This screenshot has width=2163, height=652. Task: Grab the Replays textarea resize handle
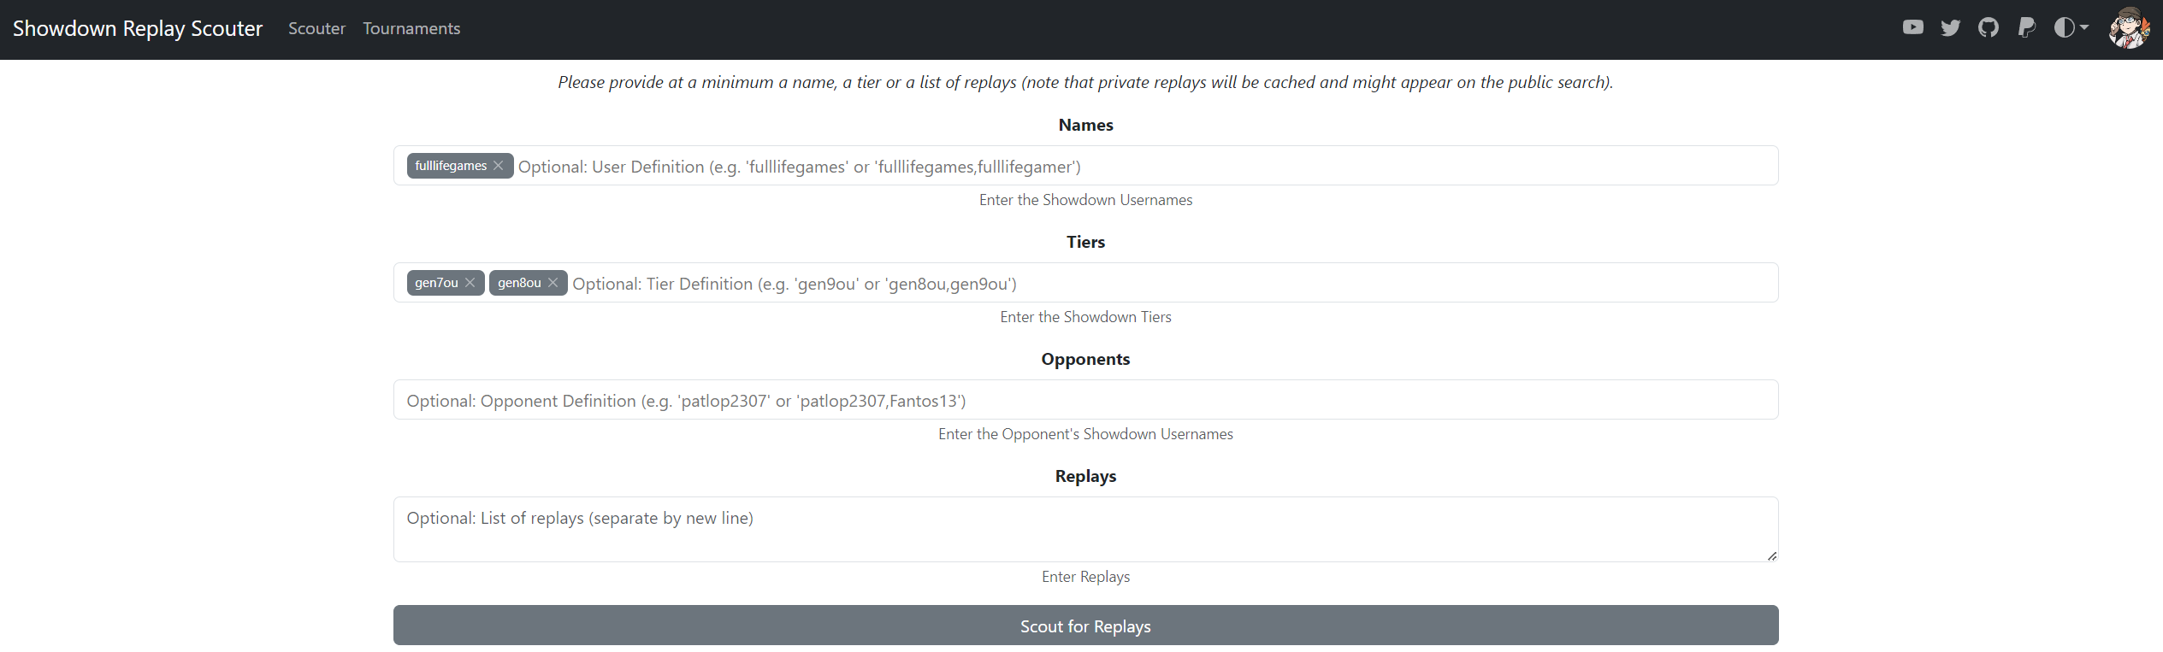click(x=1771, y=555)
